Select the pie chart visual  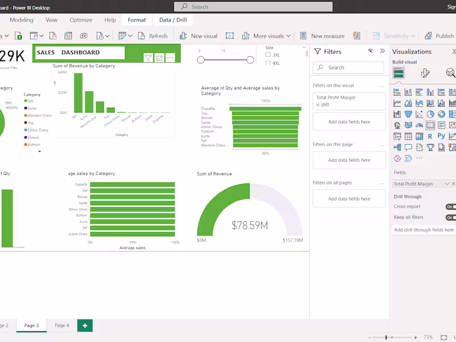[430, 113]
